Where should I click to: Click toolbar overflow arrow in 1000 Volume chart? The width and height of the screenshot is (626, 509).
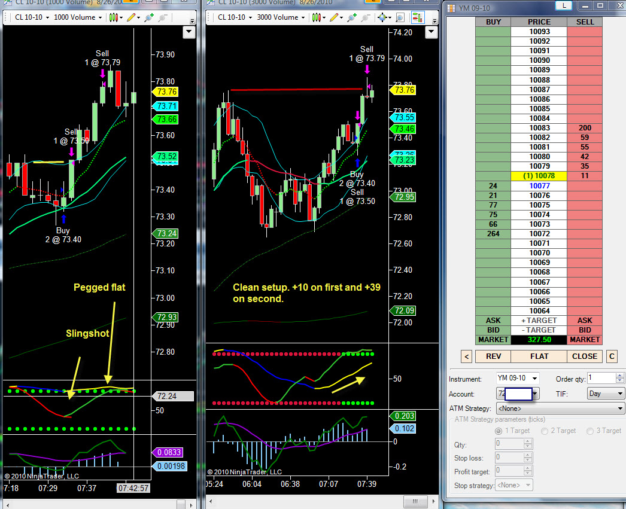193,20
